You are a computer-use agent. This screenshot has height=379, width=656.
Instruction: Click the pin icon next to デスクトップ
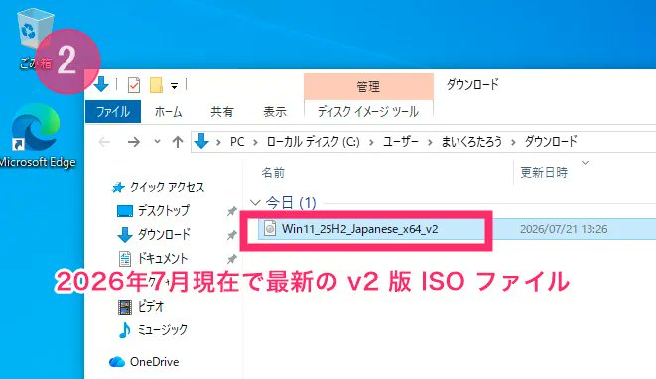tap(232, 211)
